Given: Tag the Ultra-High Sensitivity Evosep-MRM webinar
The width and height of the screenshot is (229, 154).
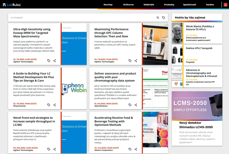Looking at the screenshot, I should point(49,61).
